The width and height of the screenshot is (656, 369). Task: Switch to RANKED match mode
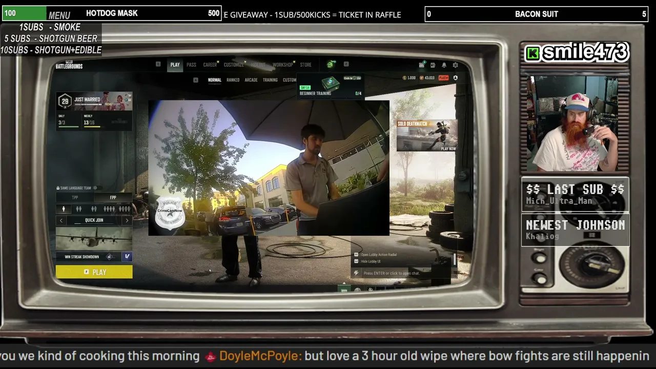pos(233,80)
